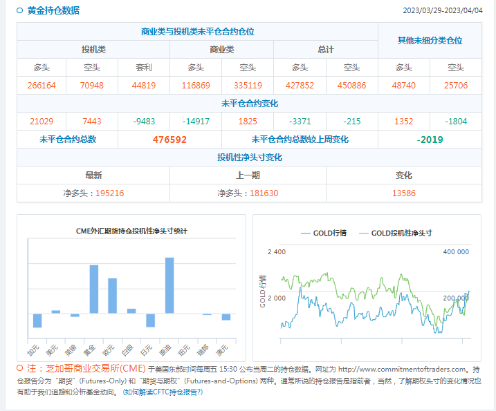This screenshot has width=496, height=411.
Task: Click the 投机类 column header
Action: tap(93, 50)
